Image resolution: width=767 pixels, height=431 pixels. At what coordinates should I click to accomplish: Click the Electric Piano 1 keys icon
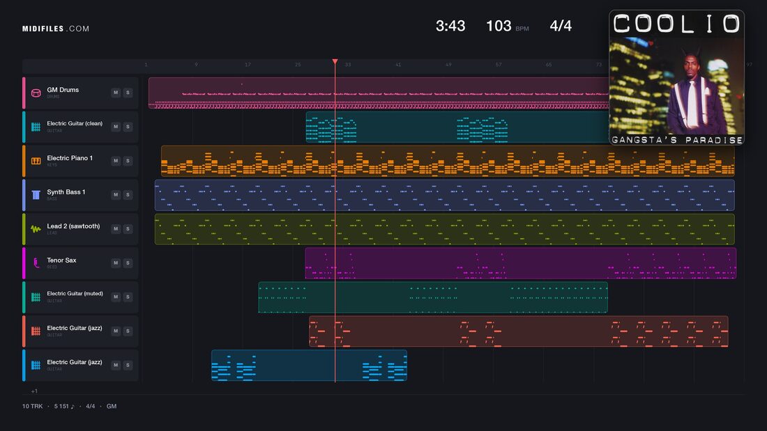(36, 161)
